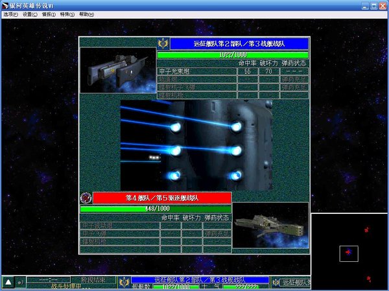Viewport: 389px width, 291px height.
Task: Click the gold emblem in bottom status bar center
Action: [124, 283]
